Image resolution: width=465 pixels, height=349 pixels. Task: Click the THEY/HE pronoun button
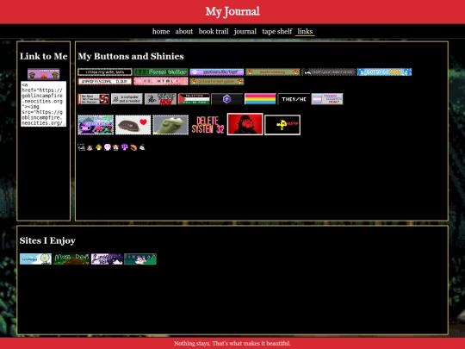click(294, 99)
